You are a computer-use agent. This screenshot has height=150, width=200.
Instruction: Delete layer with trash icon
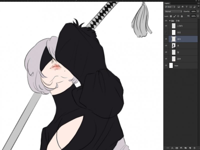coord(194,148)
